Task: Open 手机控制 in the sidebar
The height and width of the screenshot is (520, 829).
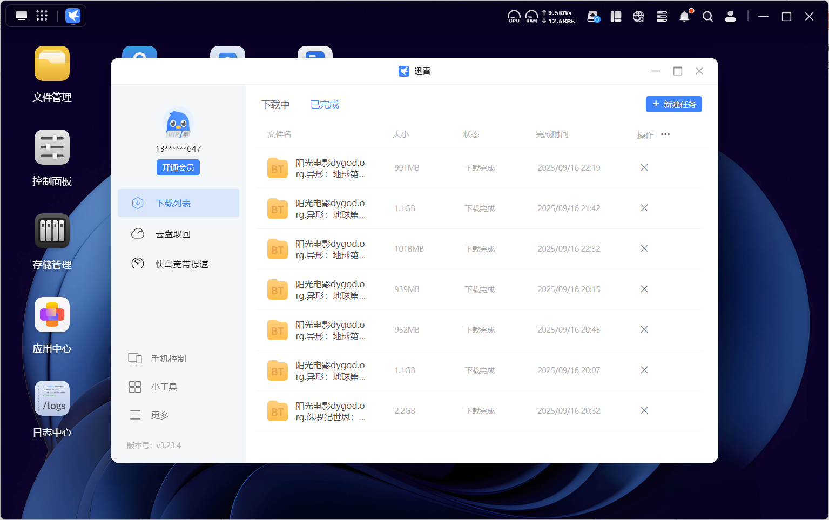Action: tap(157, 359)
